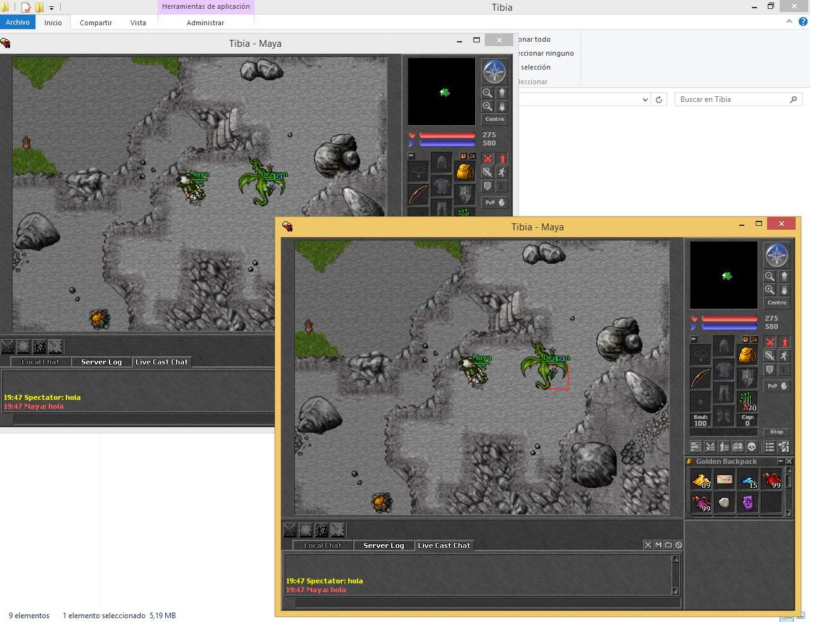Enable defensive shield mode in front Tibia window
The width and height of the screenshot is (819, 622).
click(x=770, y=370)
